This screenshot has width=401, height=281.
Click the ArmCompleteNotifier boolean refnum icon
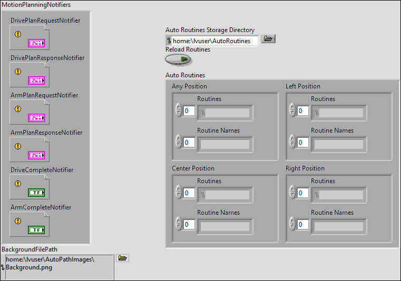click(x=29, y=224)
